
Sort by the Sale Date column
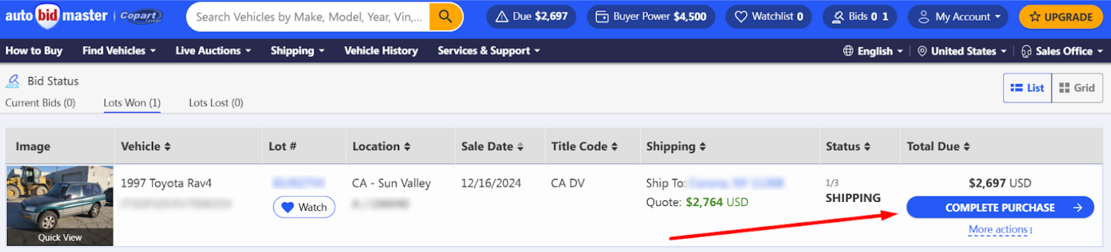pos(492,146)
